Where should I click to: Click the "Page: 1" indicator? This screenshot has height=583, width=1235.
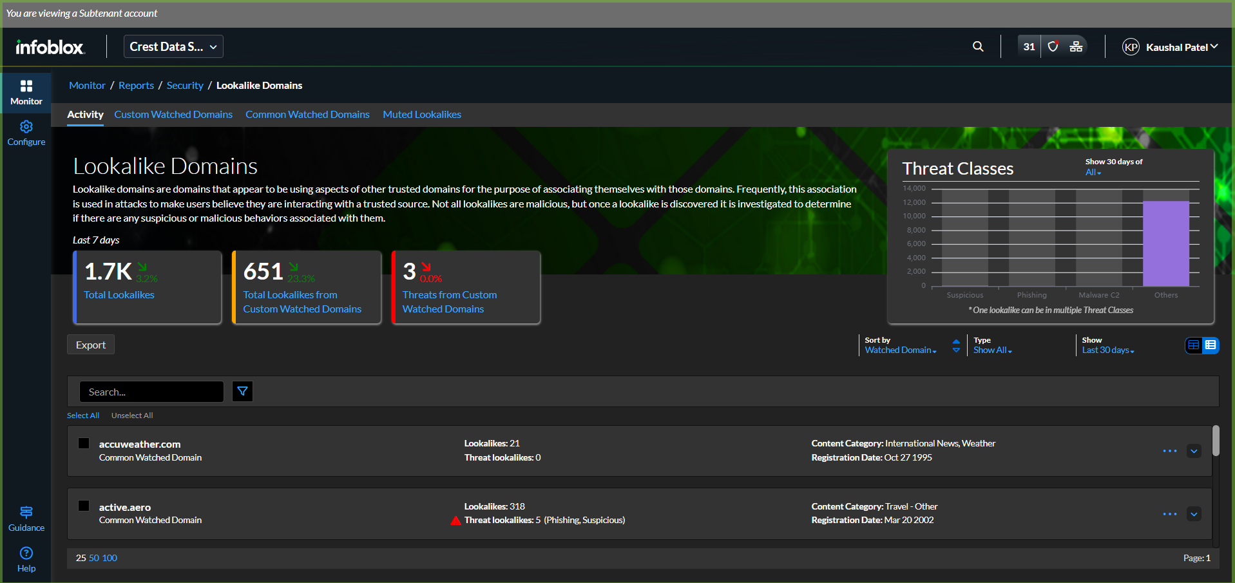[x=1197, y=558]
